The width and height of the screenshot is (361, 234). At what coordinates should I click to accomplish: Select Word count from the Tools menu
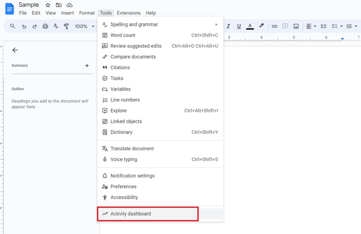point(122,35)
